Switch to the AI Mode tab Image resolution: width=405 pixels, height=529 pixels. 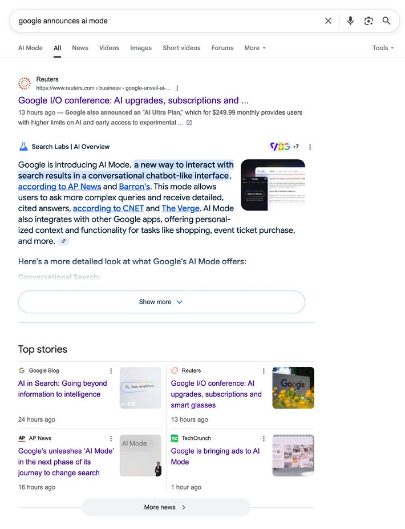pyautogui.click(x=30, y=48)
